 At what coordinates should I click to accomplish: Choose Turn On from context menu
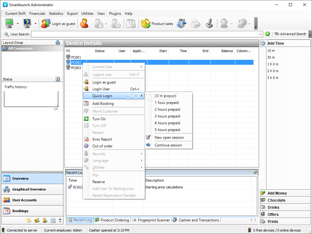coord(114,119)
